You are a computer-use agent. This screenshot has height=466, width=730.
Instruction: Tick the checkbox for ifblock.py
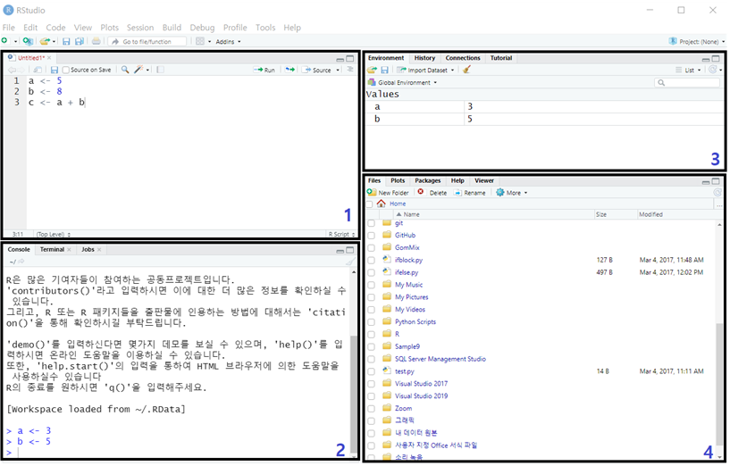point(371,260)
